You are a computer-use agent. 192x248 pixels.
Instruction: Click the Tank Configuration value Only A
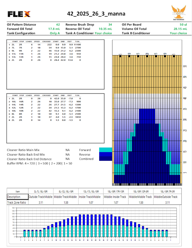[55, 33]
